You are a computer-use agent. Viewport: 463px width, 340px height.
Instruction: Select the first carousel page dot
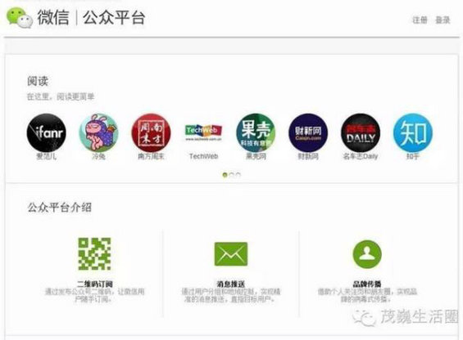click(x=225, y=175)
